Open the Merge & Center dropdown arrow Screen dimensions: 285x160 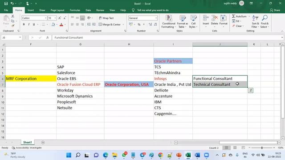[123, 24]
